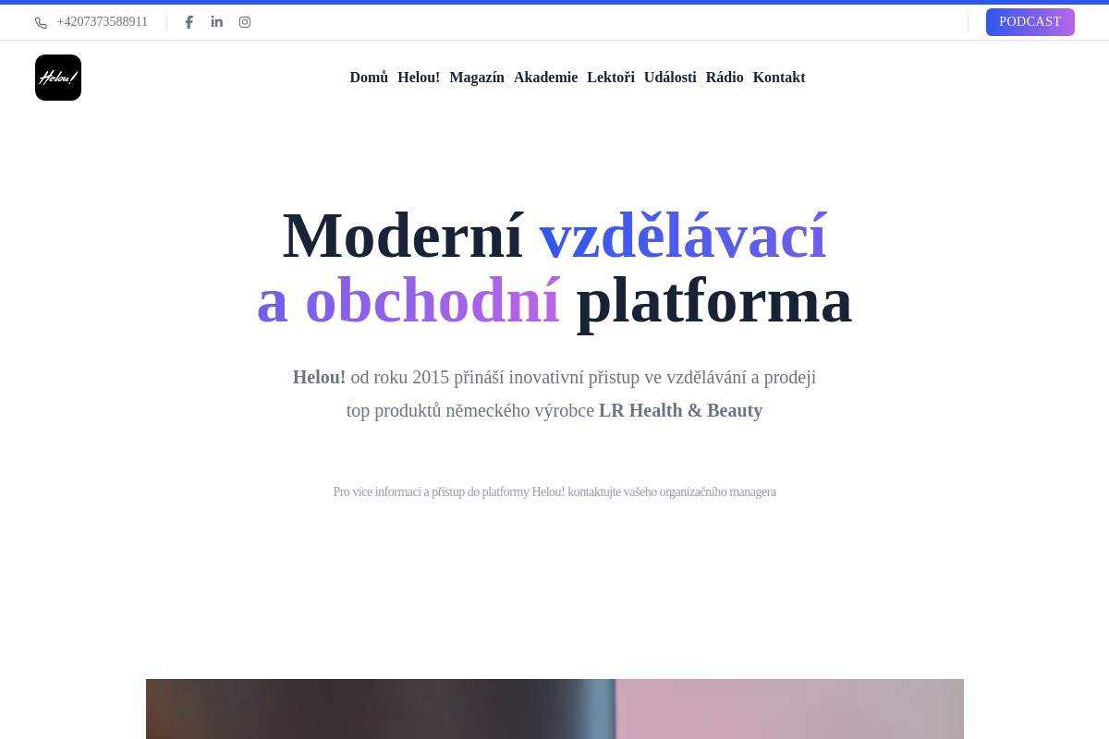
Task: Open the Facebook social page
Action: tap(189, 22)
